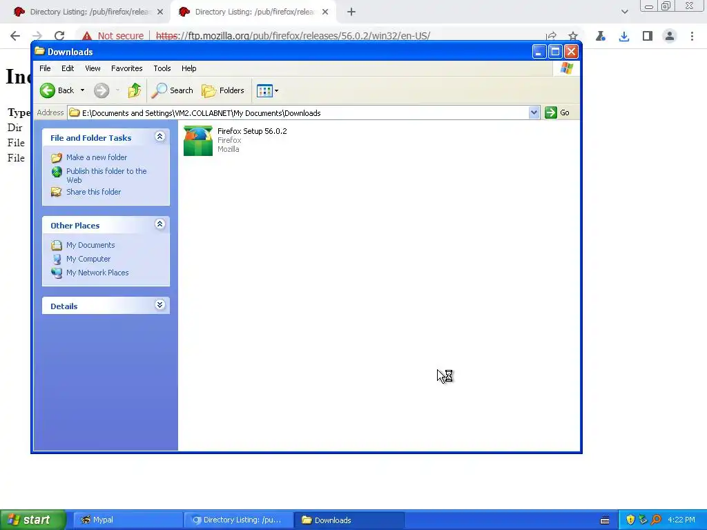Click the browser labs flask icon

pyautogui.click(x=601, y=36)
